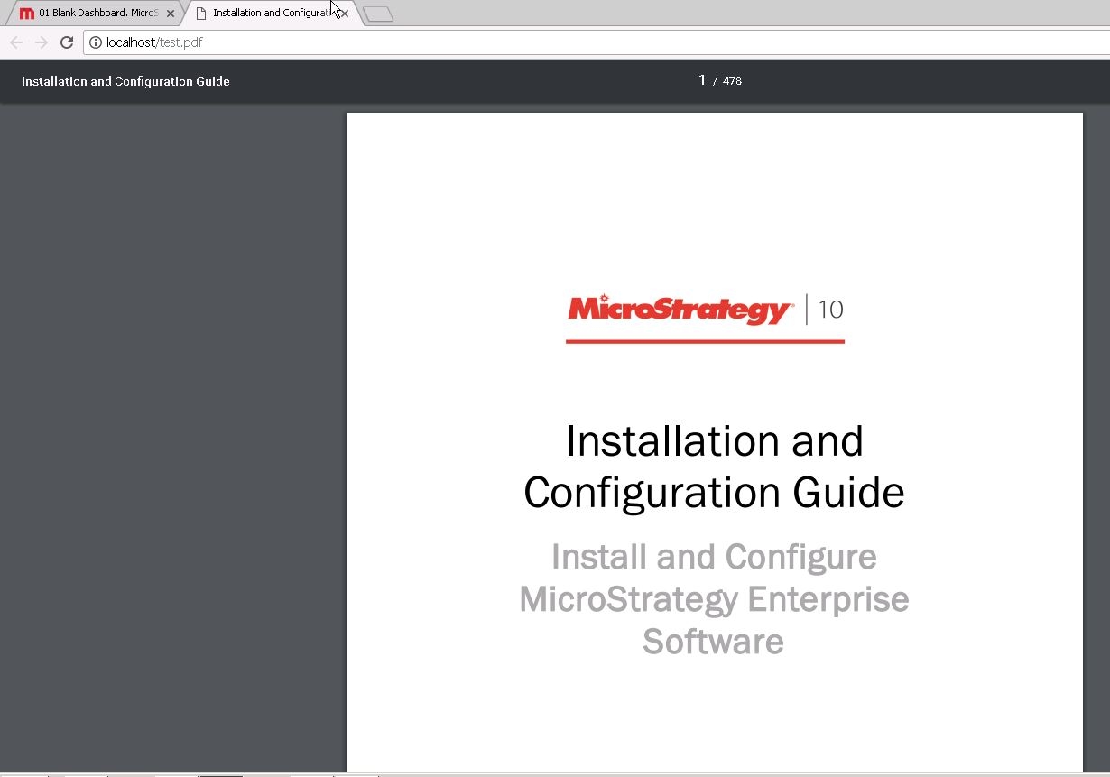Select the 'Software' subtitle word
The image size is (1110, 777).
click(x=713, y=642)
